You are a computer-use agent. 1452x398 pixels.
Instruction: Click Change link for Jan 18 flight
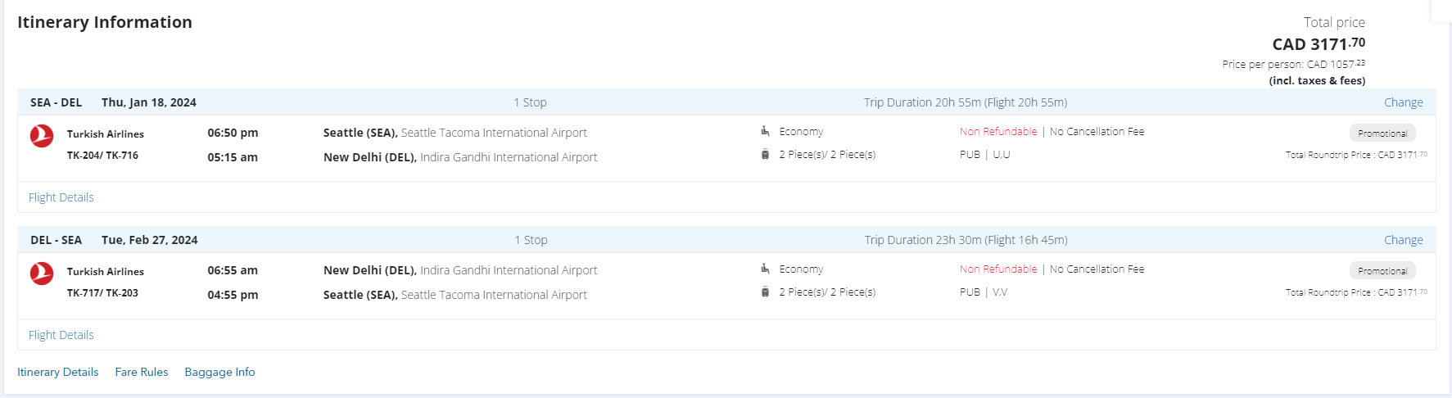pyautogui.click(x=1403, y=102)
